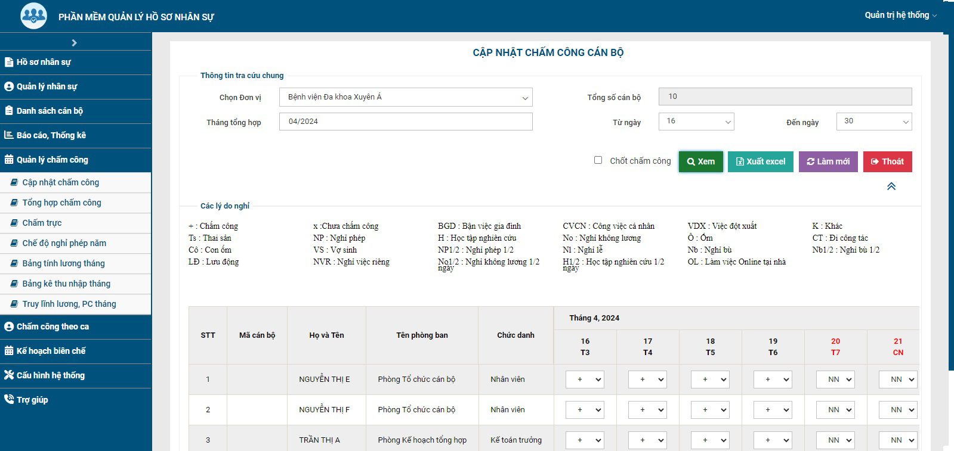The height and width of the screenshot is (451, 954).
Task: Click the Tháng tổng hợp input field
Action: (406, 122)
